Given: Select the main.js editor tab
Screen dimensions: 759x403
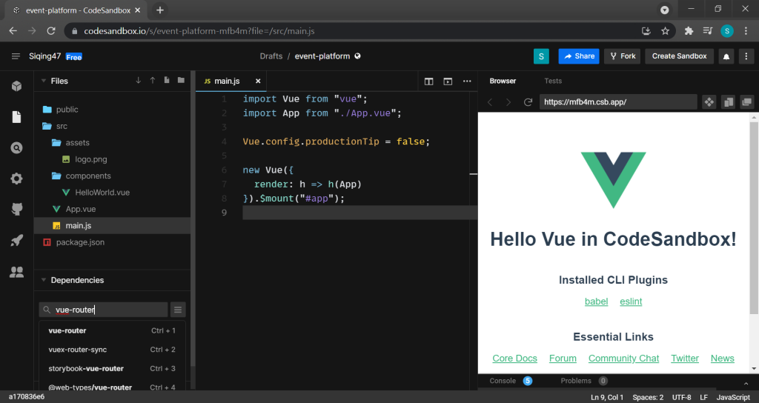Looking at the screenshot, I should tap(227, 81).
